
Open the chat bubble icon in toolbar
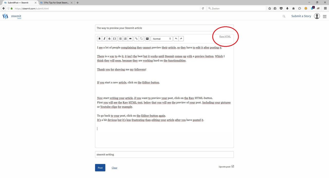tap(299, 8)
